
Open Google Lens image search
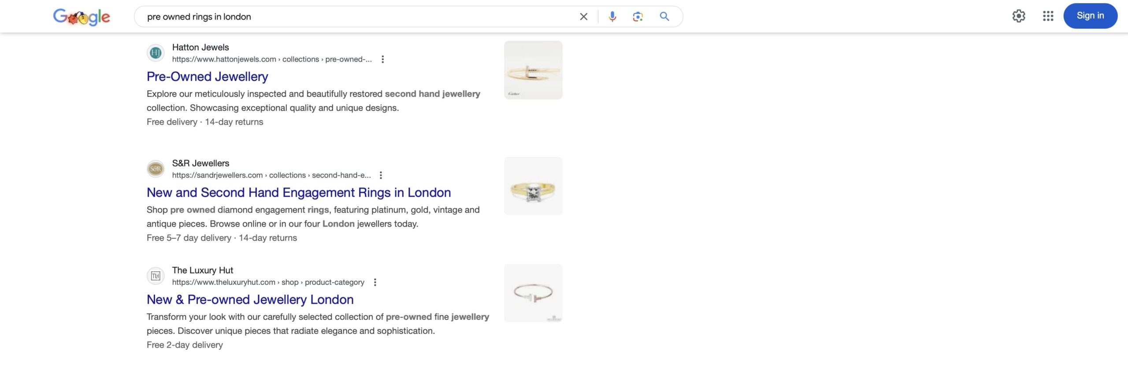tap(637, 16)
